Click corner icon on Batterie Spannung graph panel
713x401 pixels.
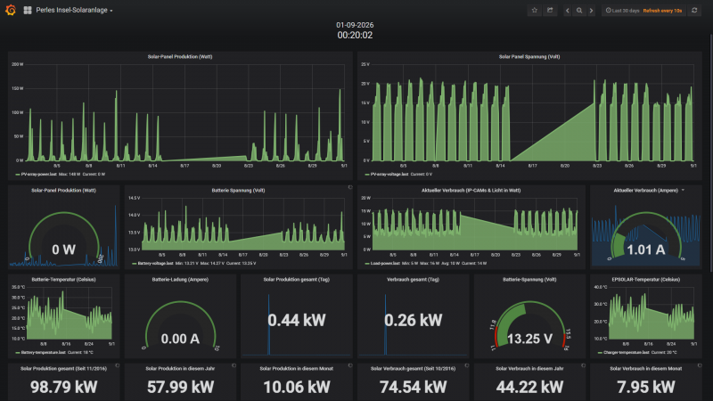(350, 187)
